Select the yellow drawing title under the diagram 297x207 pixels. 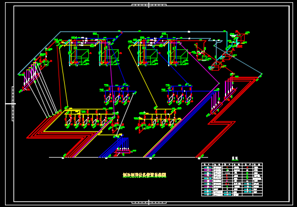click(x=145, y=175)
